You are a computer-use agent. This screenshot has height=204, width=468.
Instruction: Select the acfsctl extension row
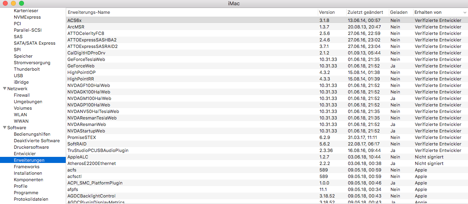point(267,176)
